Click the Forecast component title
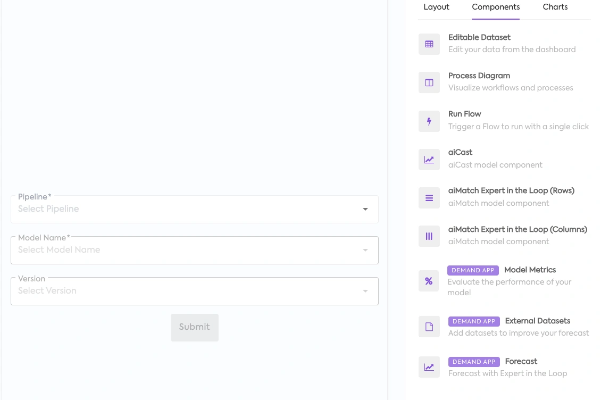The image size is (601, 400). [x=521, y=362]
